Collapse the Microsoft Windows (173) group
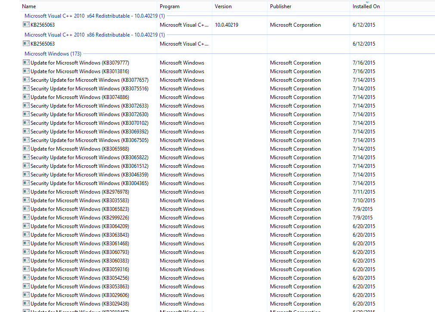435x312 pixels. point(53,54)
